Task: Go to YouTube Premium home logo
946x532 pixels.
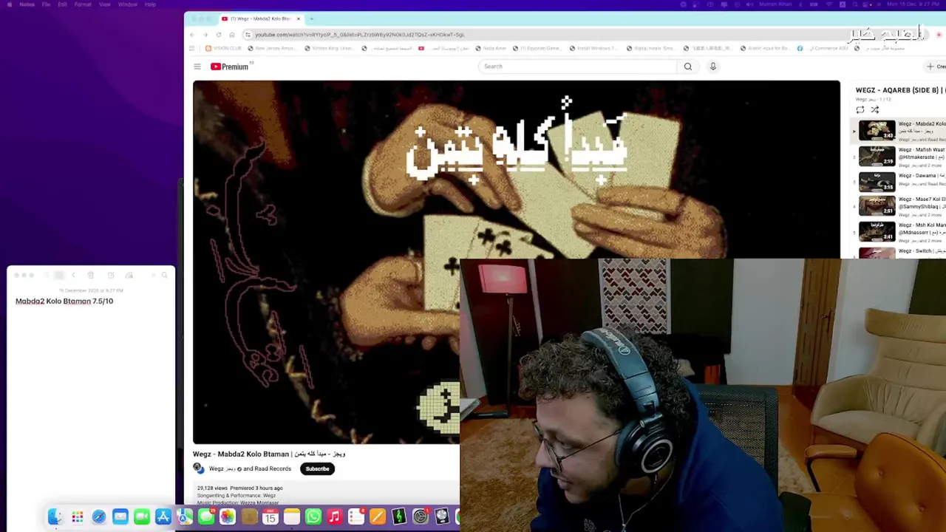Action: tap(230, 66)
